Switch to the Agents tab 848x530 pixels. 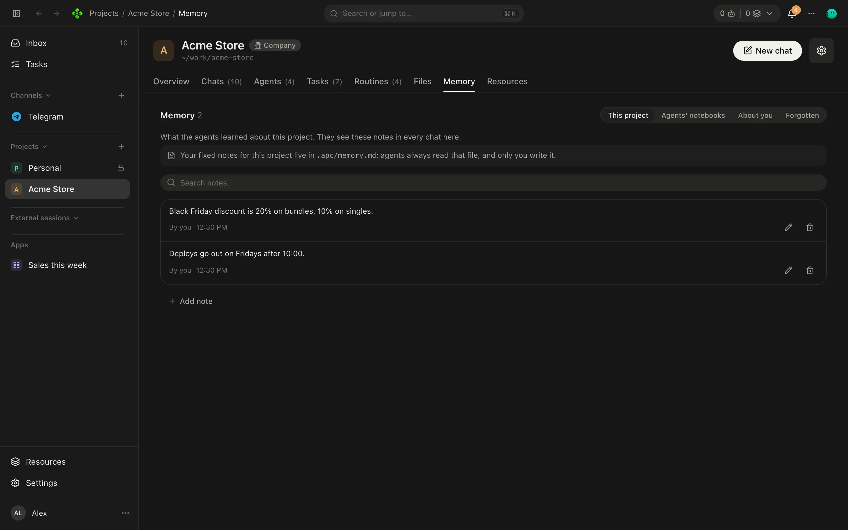coord(274,81)
